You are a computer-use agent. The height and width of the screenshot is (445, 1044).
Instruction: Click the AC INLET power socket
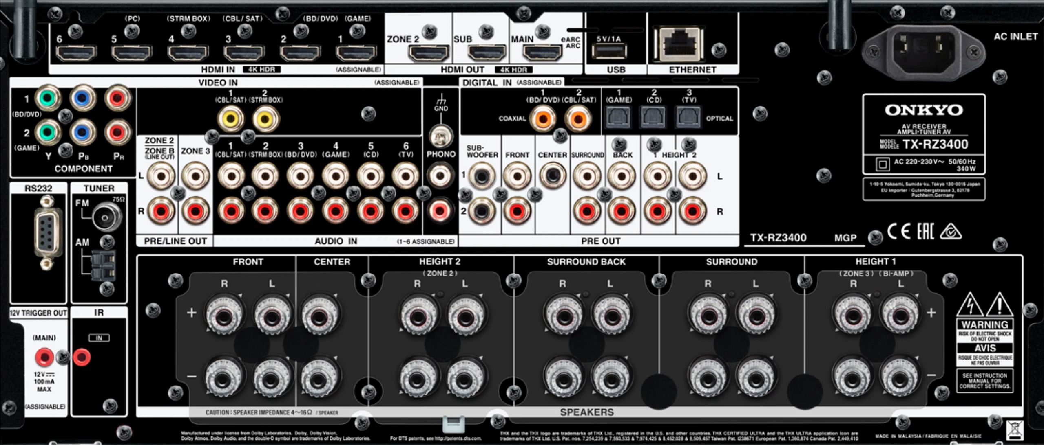click(x=924, y=51)
